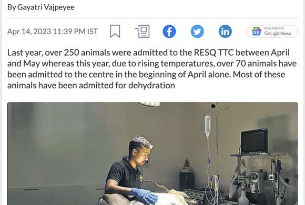Click the word "By" before author name
Screen dimensions: 305x205
click(12, 7)
